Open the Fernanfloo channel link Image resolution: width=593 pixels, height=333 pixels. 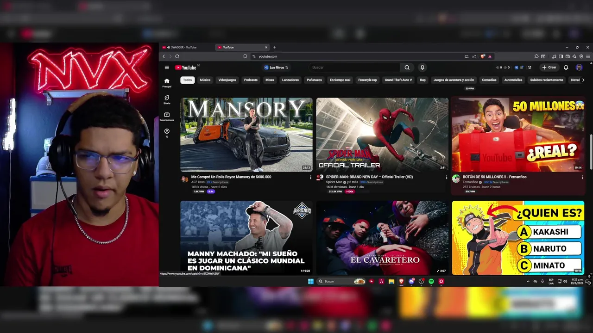[x=470, y=182]
